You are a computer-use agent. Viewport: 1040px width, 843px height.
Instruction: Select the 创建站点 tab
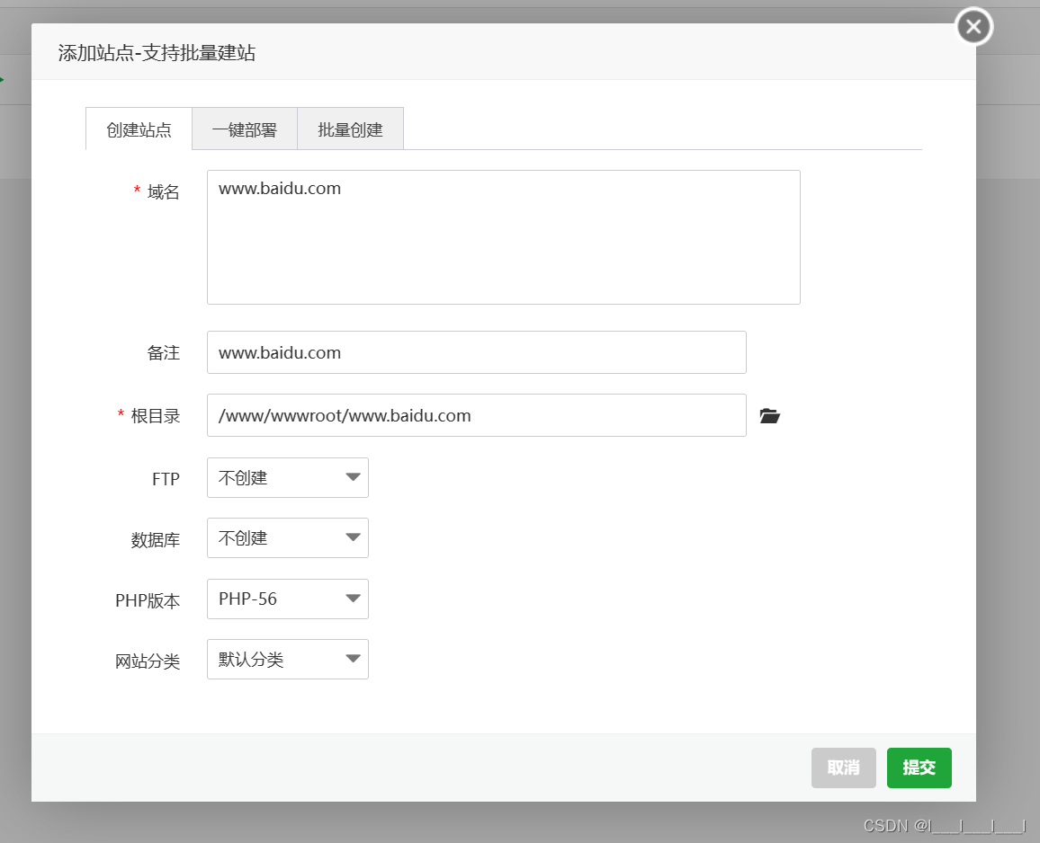click(139, 129)
